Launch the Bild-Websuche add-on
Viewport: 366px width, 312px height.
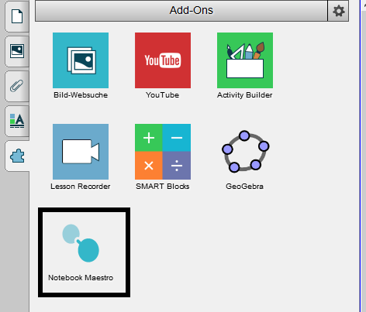pos(81,60)
